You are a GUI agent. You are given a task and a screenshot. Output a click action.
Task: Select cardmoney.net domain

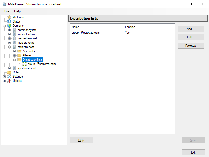(27, 30)
